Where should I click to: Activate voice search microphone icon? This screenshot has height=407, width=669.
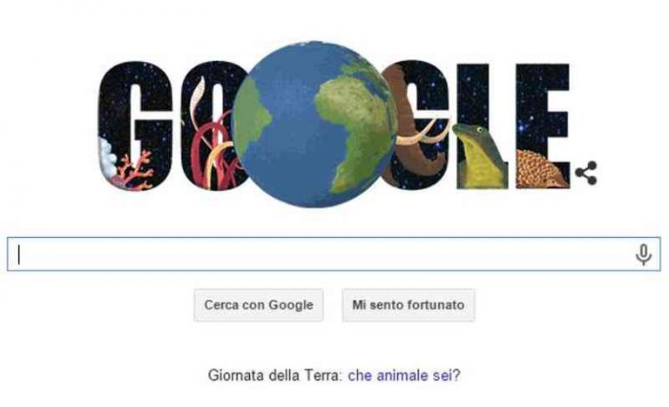643,254
